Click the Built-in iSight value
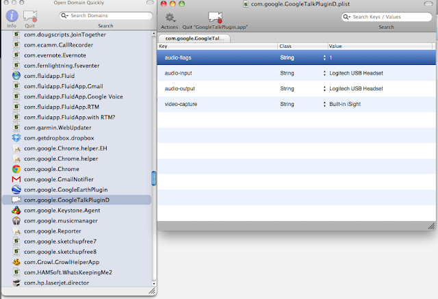The height and width of the screenshot is (299, 438). coord(345,104)
